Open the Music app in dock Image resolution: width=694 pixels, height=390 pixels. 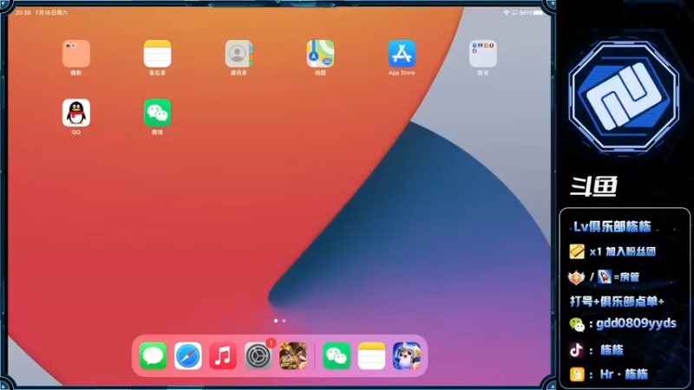point(223,355)
